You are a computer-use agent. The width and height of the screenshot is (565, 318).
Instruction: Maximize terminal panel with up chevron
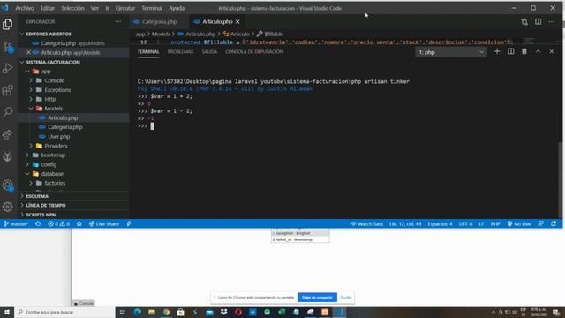(538, 51)
